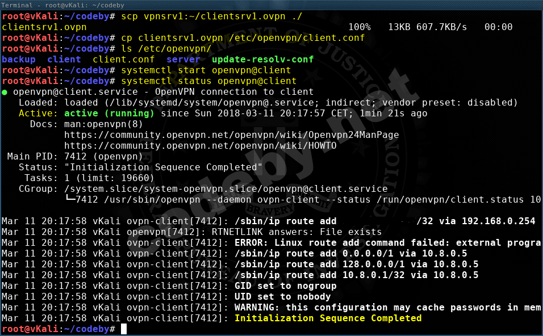Click the 'systemctl start openvpn@client' command
Screen dimensions: 543x336
tap(206, 70)
